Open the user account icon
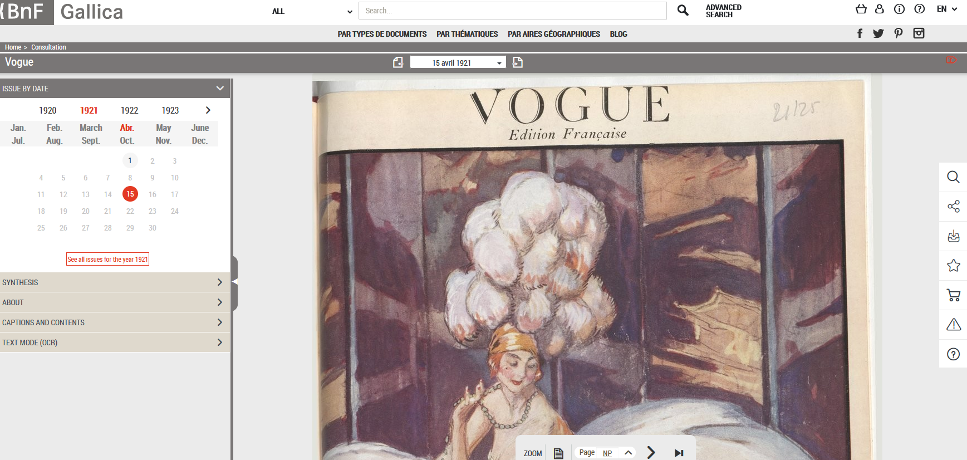 [x=880, y=9]
